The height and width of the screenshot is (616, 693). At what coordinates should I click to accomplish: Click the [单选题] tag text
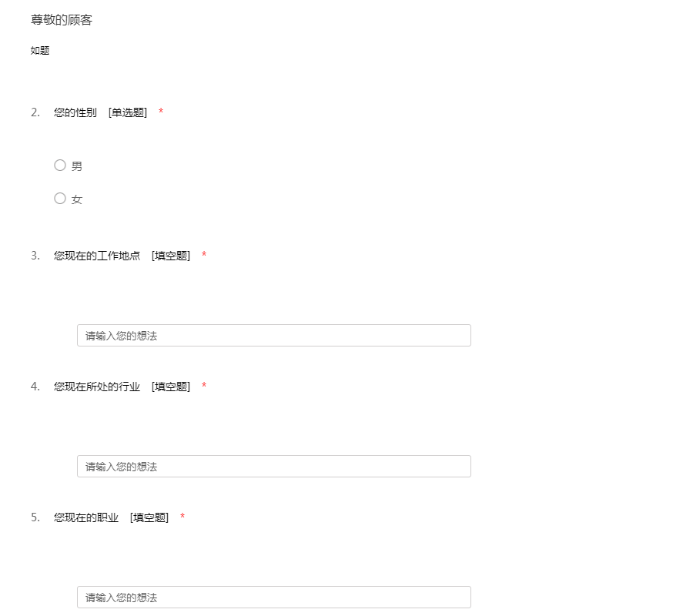(128, 112)
